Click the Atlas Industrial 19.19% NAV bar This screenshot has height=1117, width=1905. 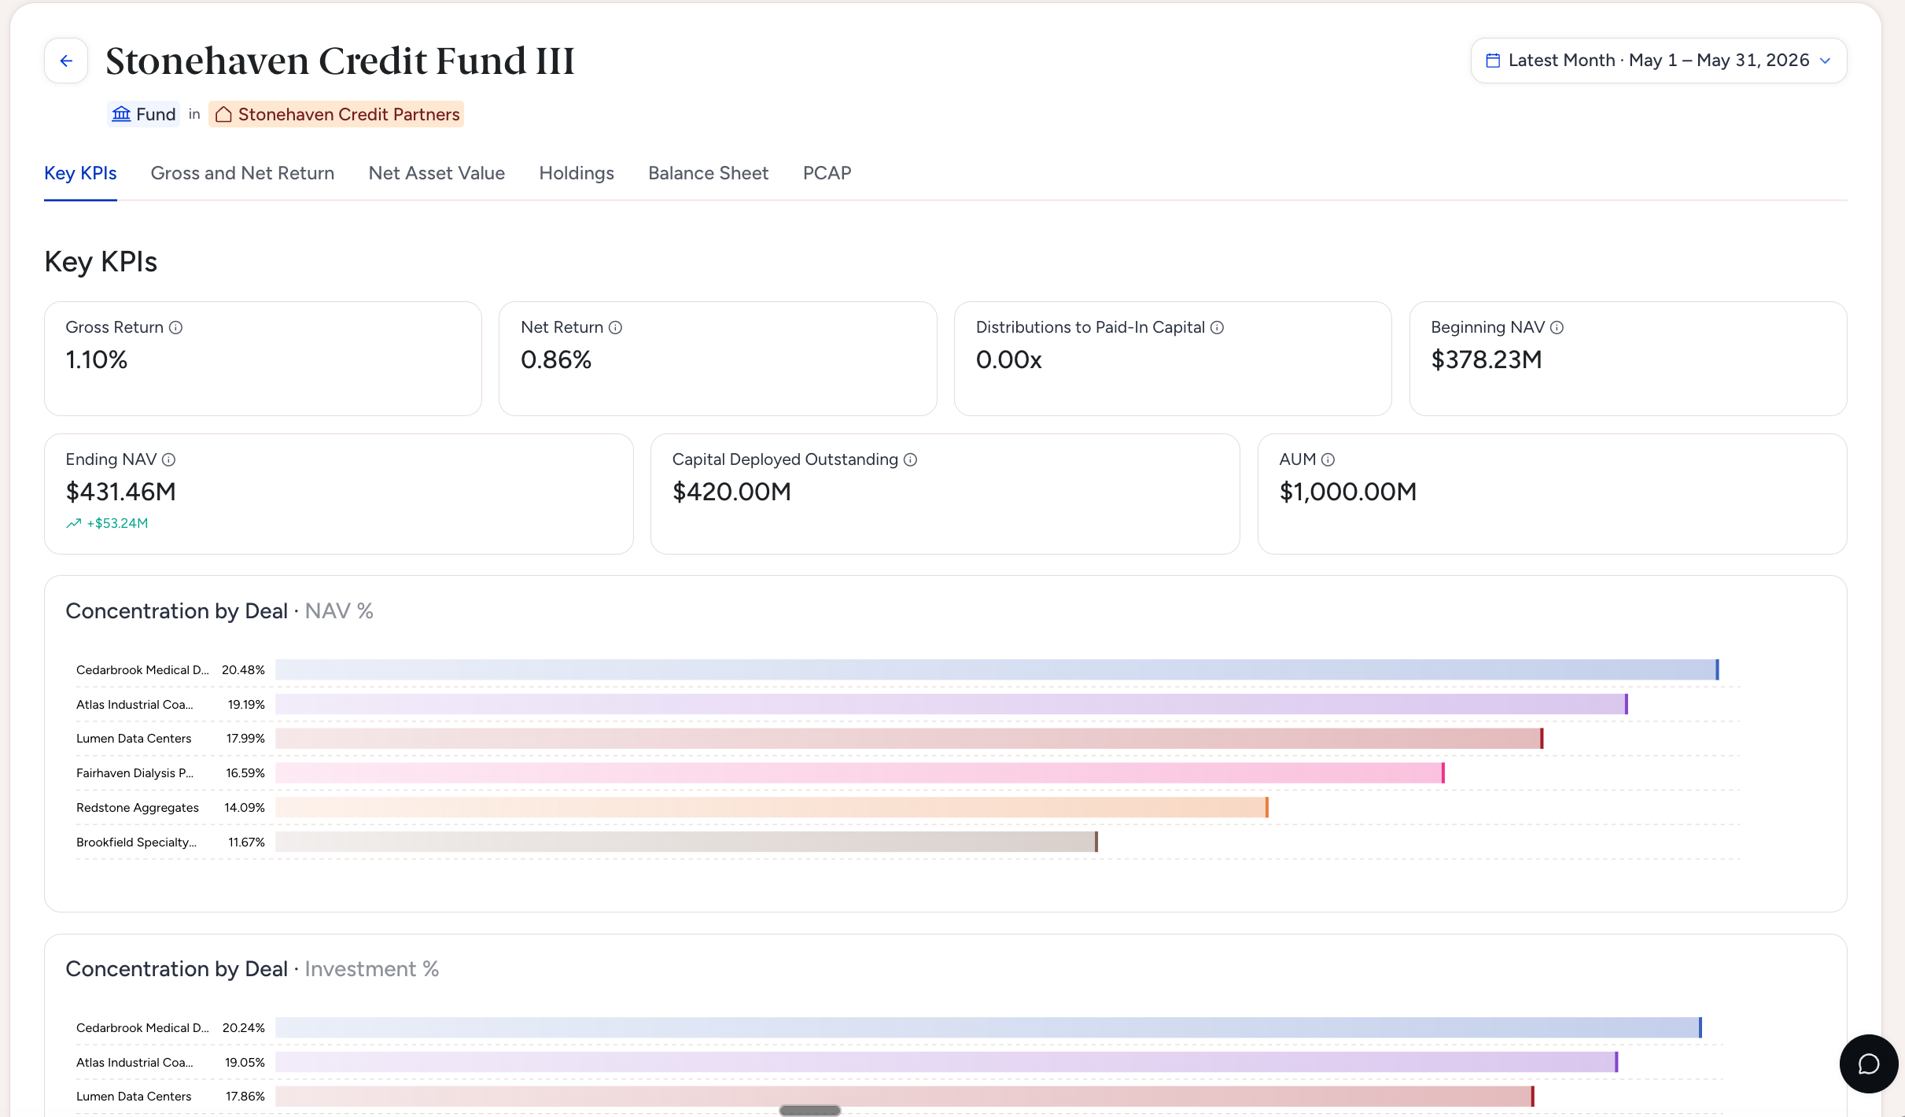pyautogui.click(x=951, y=704)
